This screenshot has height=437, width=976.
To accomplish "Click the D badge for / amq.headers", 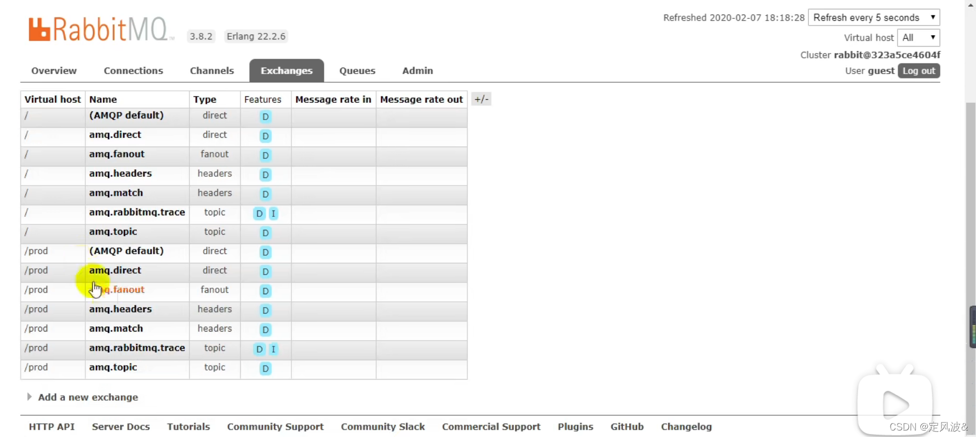I will tap(265, 175).
